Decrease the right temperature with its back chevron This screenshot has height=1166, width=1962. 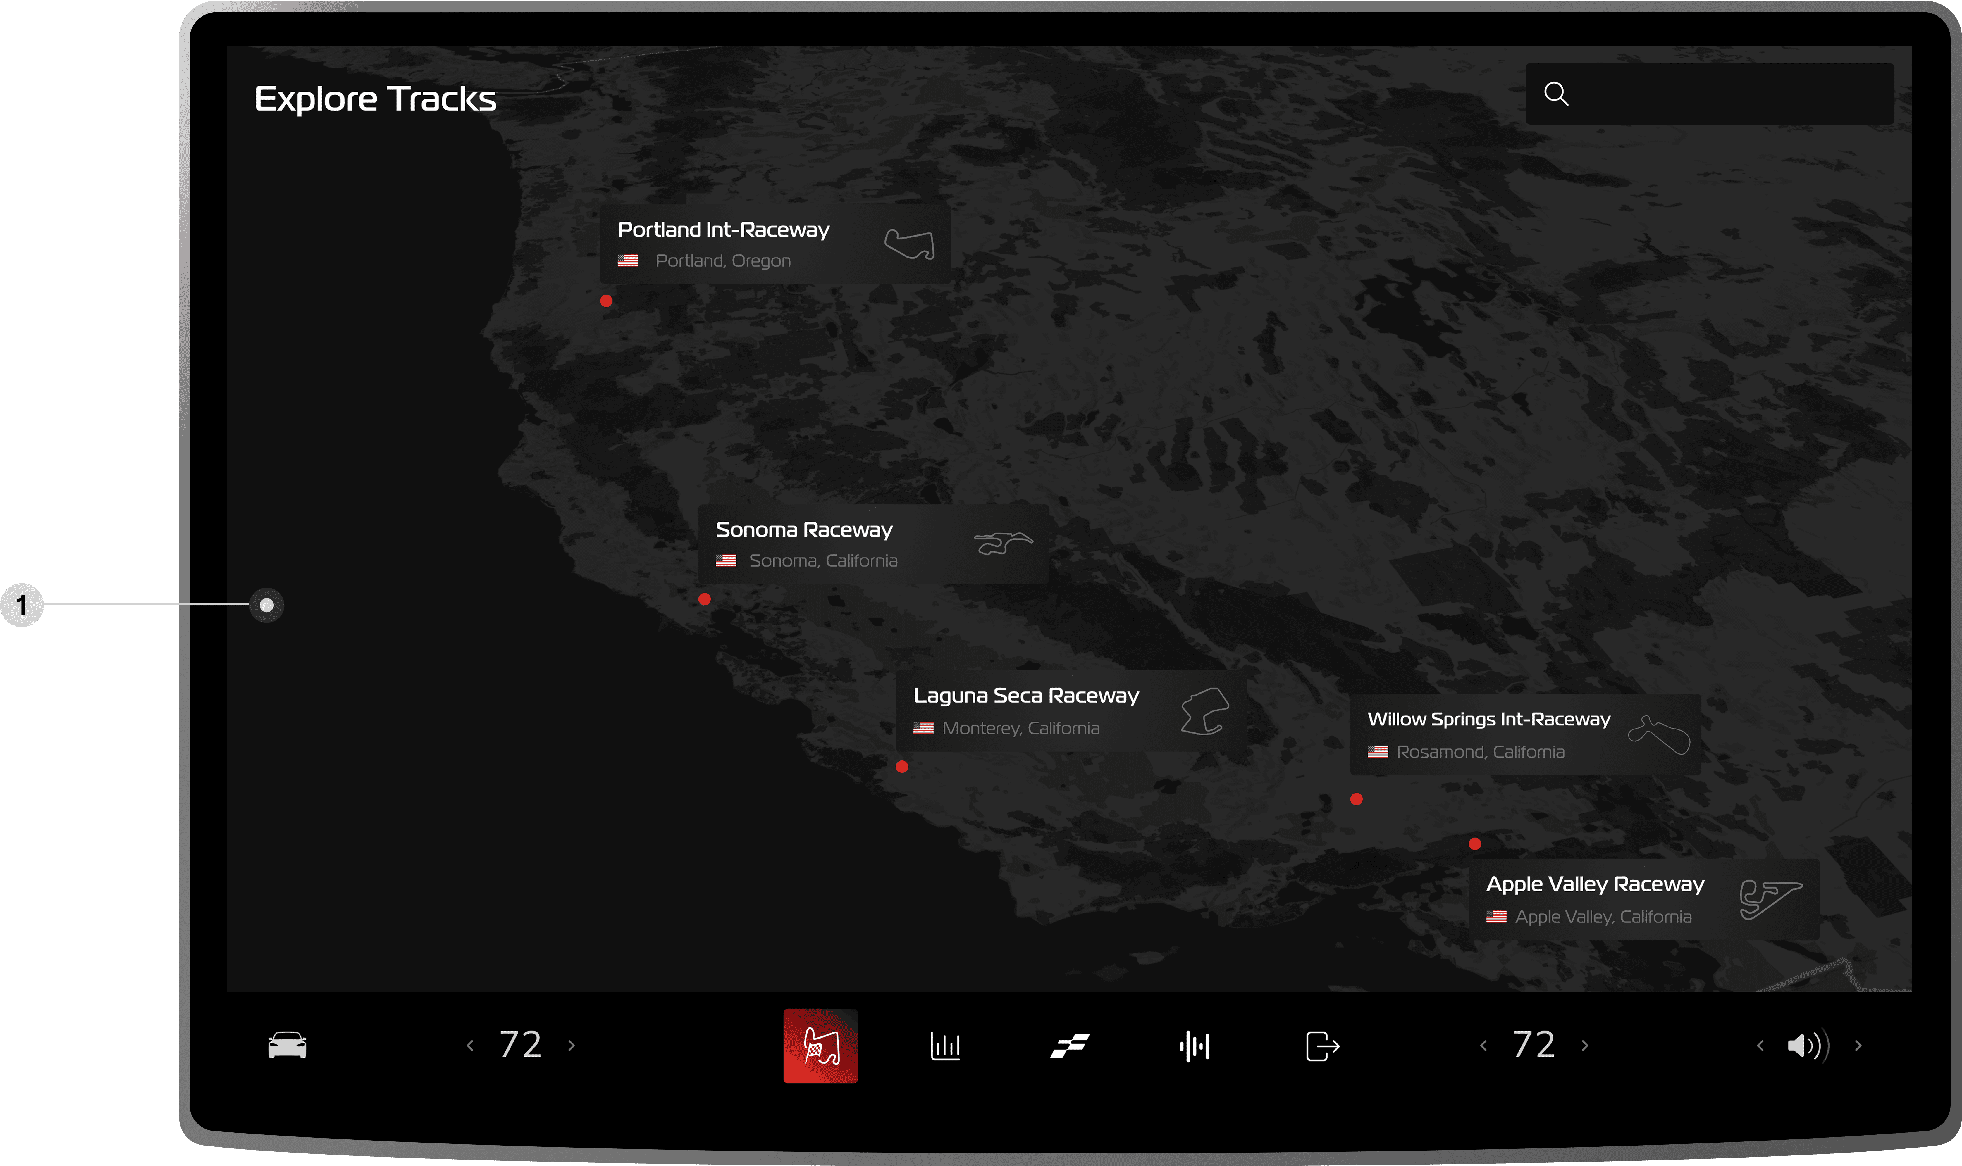pos(1483,1046)
